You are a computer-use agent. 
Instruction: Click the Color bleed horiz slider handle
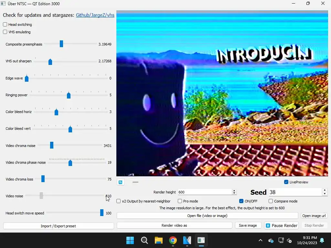(56, 112)
